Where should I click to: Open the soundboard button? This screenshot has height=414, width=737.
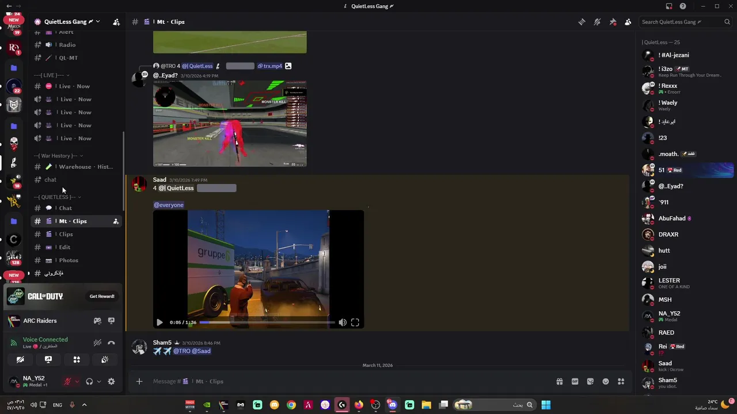(105, 359)
